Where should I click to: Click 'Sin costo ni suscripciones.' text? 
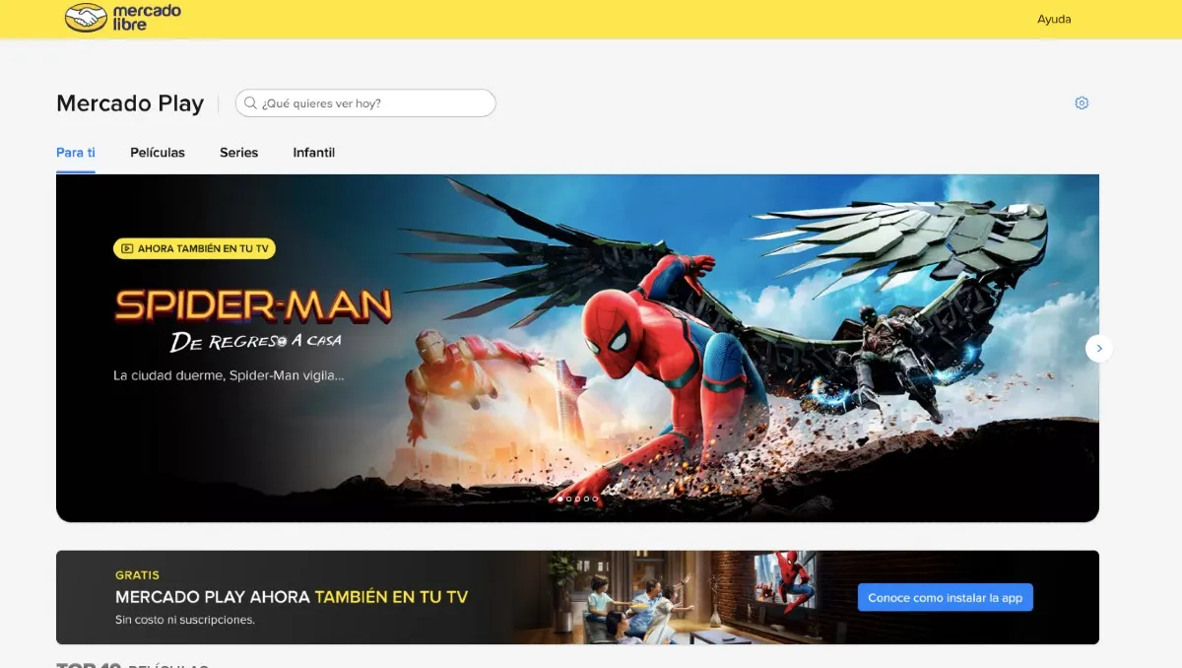185,620
